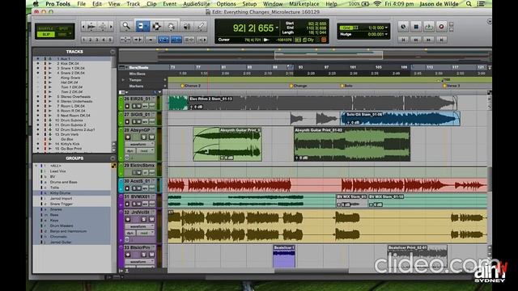Open the Apple menu
Viewport: 518px width, 291px height.
[36, 4]
